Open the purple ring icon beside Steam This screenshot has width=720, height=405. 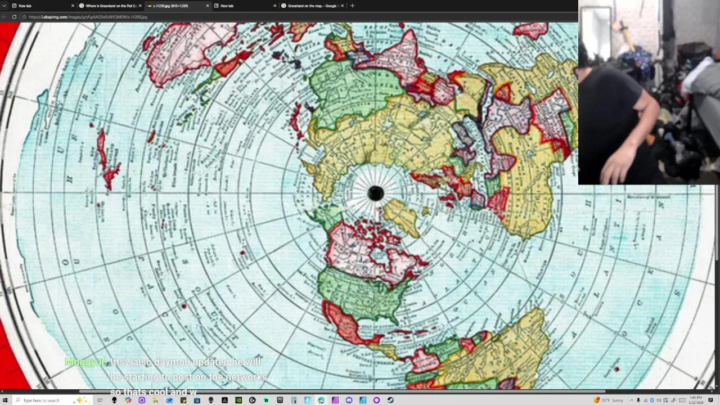coord(376,400)
